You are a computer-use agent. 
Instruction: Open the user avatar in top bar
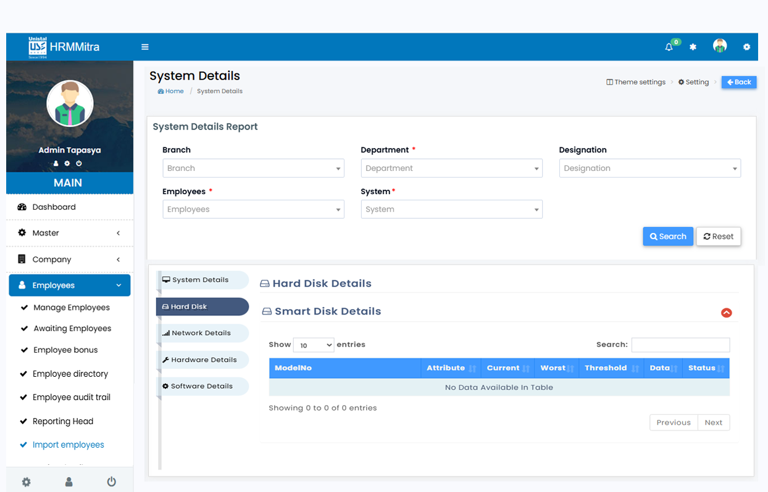(x=719, y=46)
